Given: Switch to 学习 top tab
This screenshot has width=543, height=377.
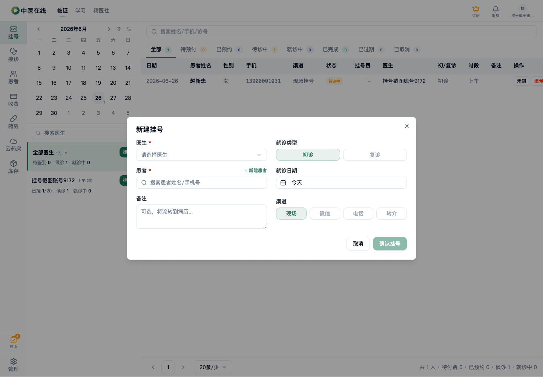Looking at the screenshot, I should coord(81,11).
